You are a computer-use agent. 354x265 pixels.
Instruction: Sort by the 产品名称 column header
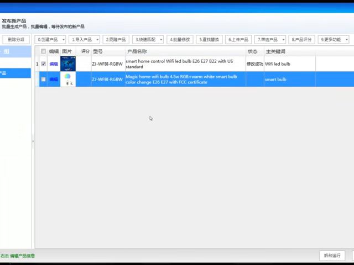coord(186,51)
